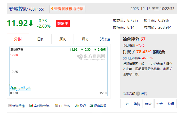The height and width of the screenshot is (113, 184).
Task: Open the 深度数据 link text
Action: coord(100,106)
